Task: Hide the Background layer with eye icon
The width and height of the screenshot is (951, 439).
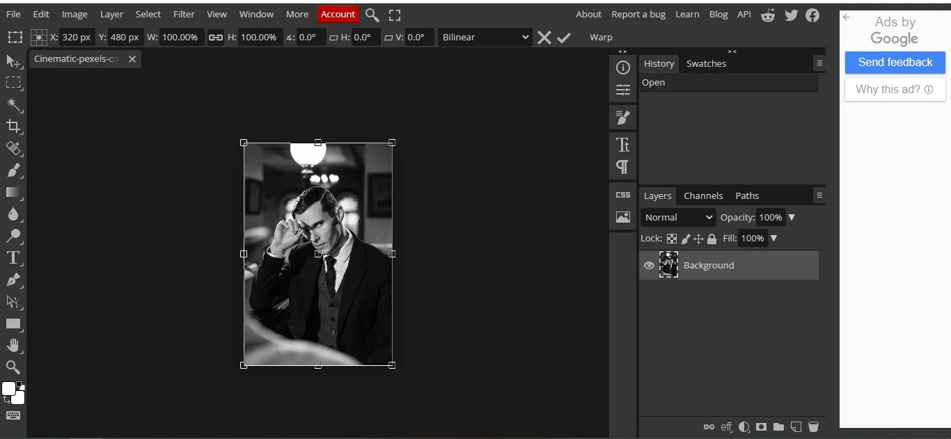Action: tap(649, 265)
